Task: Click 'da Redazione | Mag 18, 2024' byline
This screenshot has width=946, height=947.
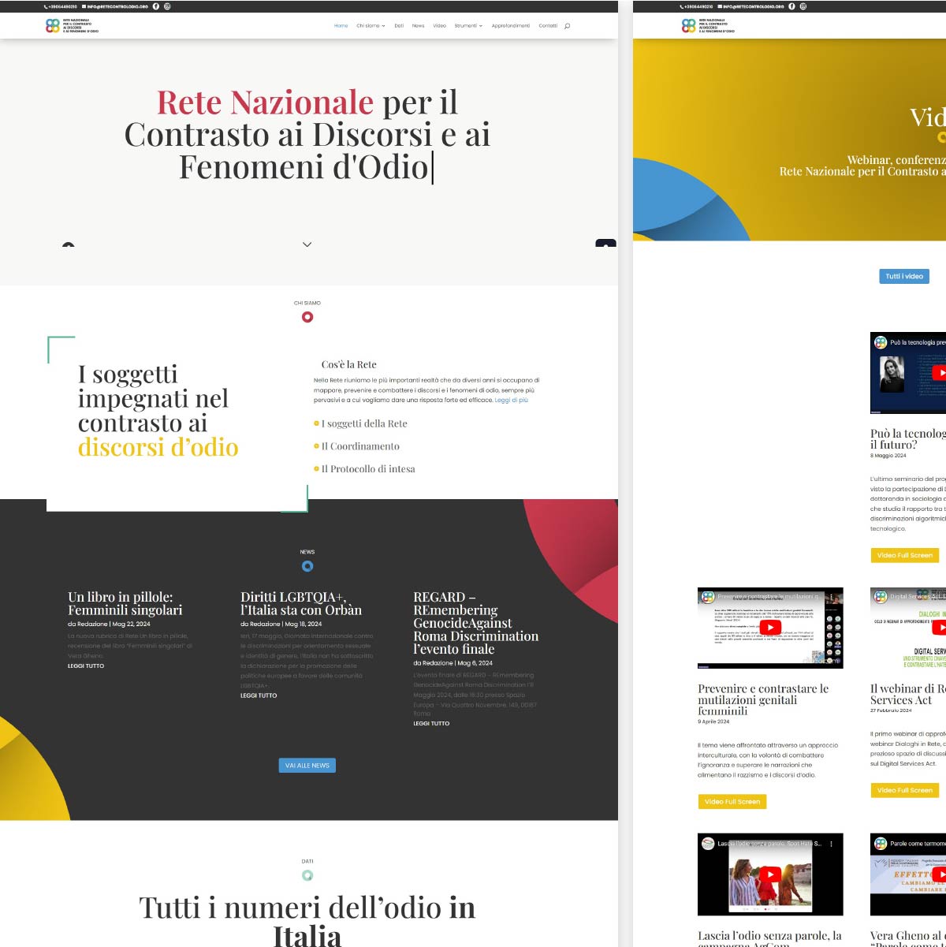Action: (x=281, y=624)
